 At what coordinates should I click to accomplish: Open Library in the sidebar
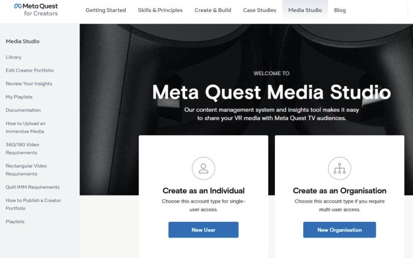coord(13,57)
